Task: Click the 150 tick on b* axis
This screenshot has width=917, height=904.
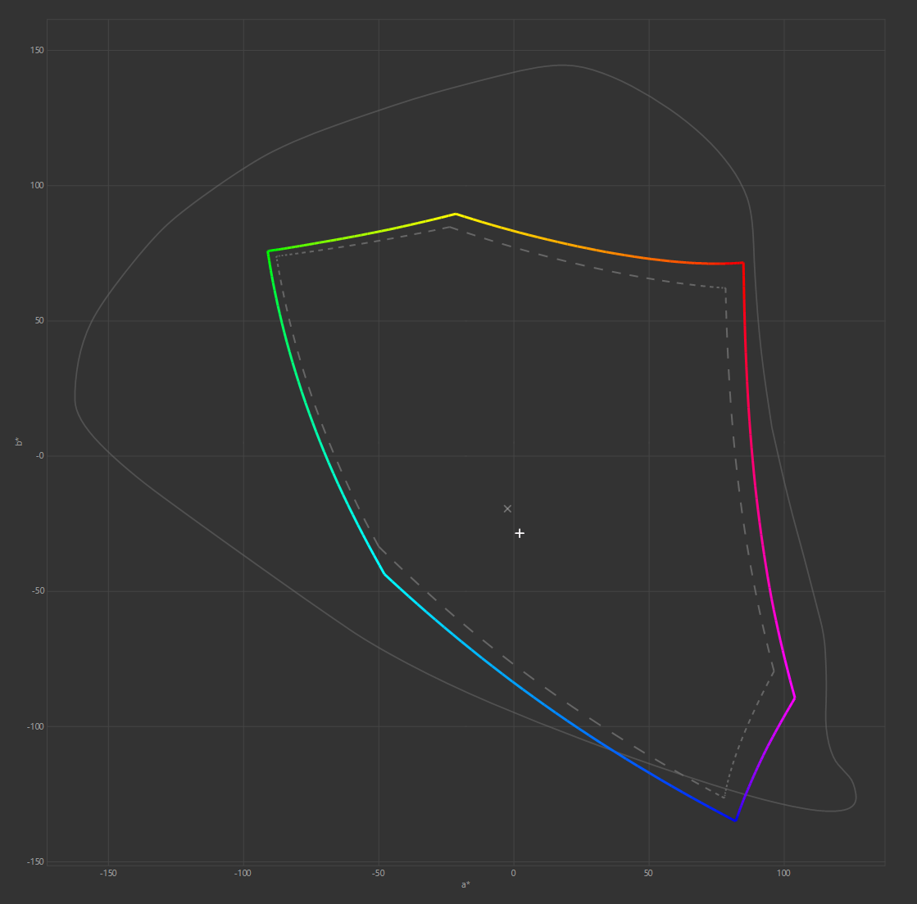Action: click(x=37, y=50)
